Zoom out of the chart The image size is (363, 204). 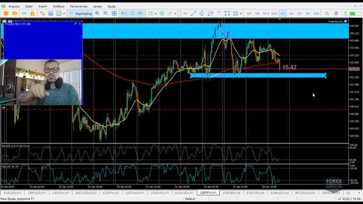point(106,14)
